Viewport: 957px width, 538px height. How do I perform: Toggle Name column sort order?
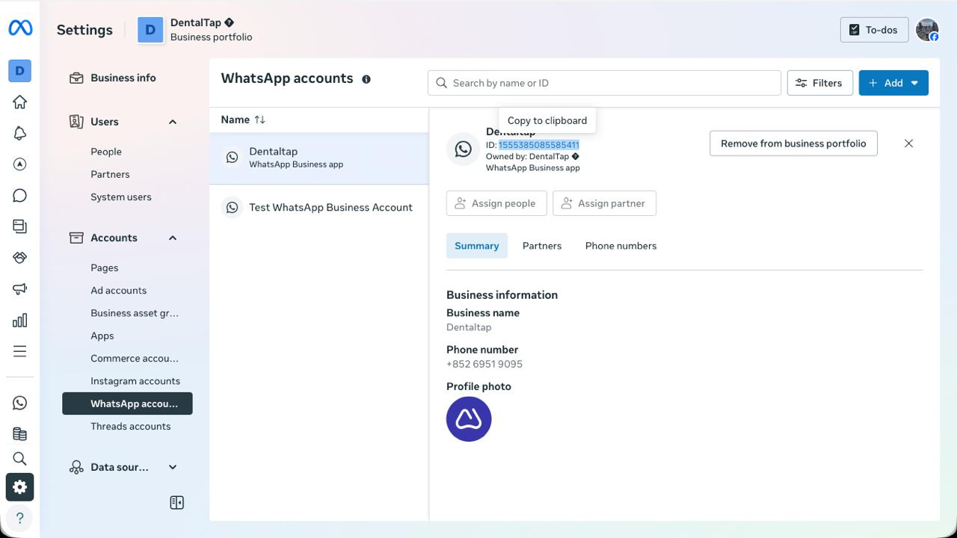pyautogui.click(x=259, y=120)
